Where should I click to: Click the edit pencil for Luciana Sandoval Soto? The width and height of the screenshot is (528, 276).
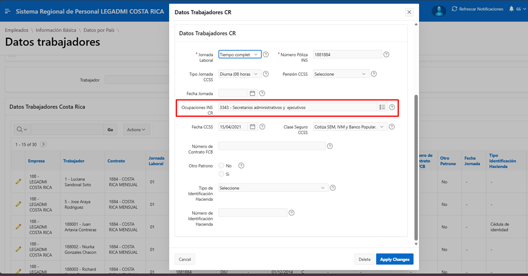pyautogui.click(x=18, y=181)
